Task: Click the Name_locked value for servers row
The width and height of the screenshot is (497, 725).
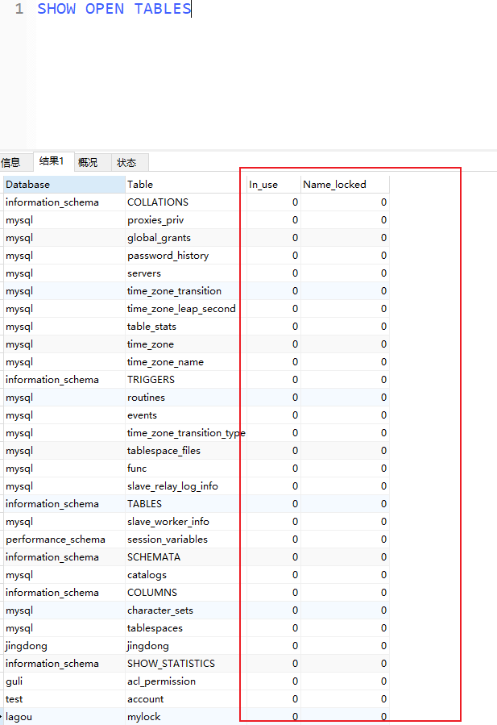Action: click(x=345, y=273)
